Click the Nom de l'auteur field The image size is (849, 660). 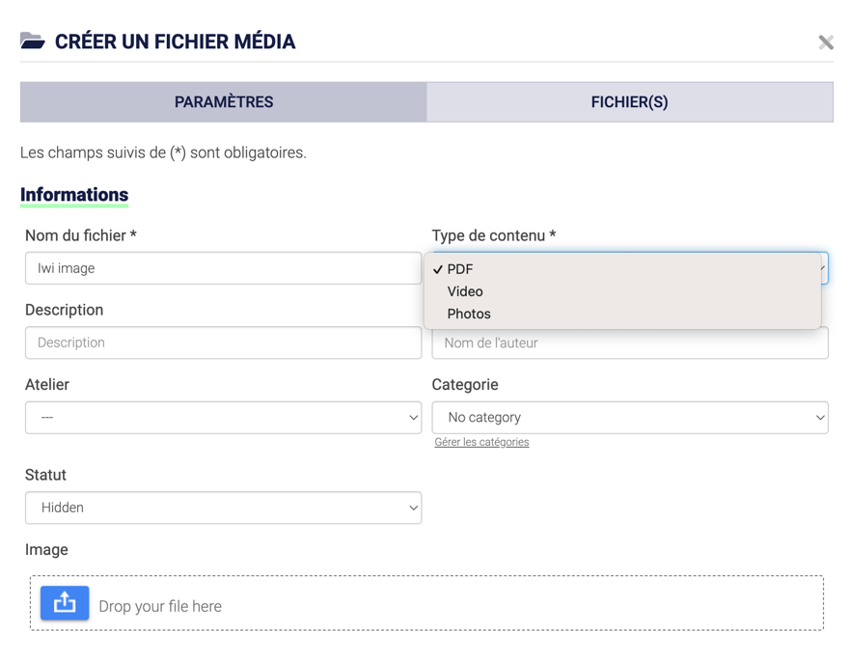coord(630,344)
